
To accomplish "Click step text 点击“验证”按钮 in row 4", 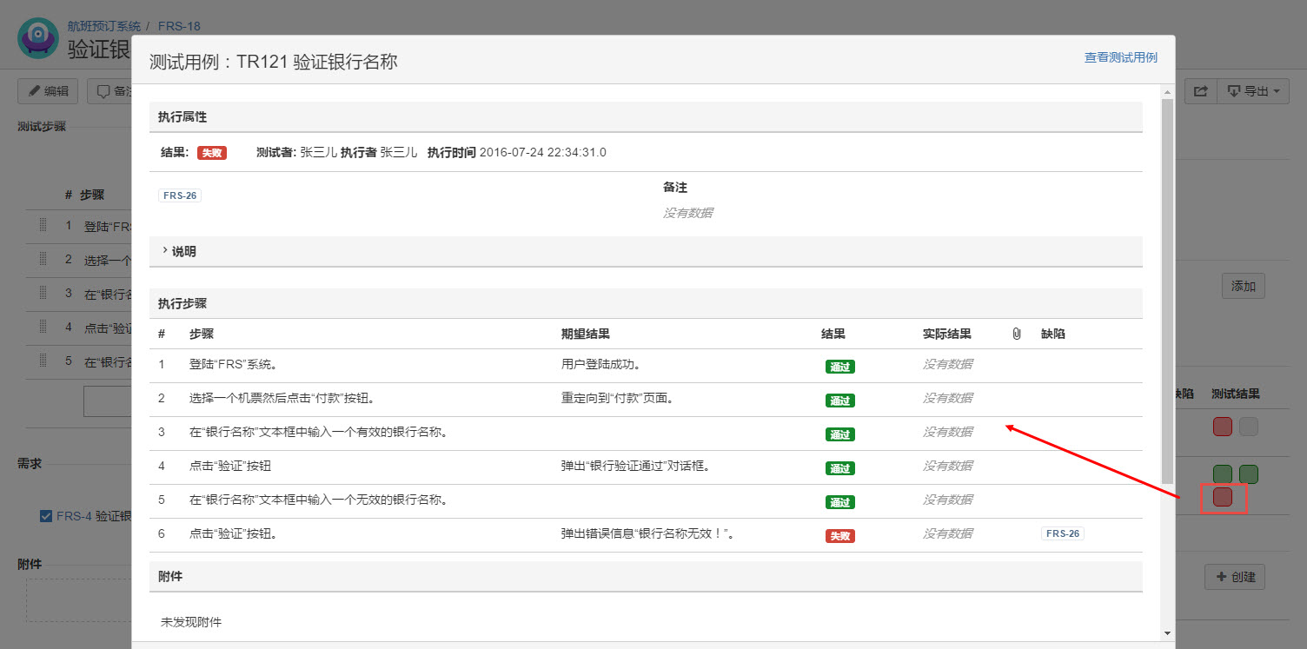I will point(230,467).
